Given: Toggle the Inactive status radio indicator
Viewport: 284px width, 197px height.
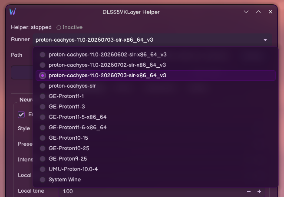Looking at the screenshot, I should 59,27.
